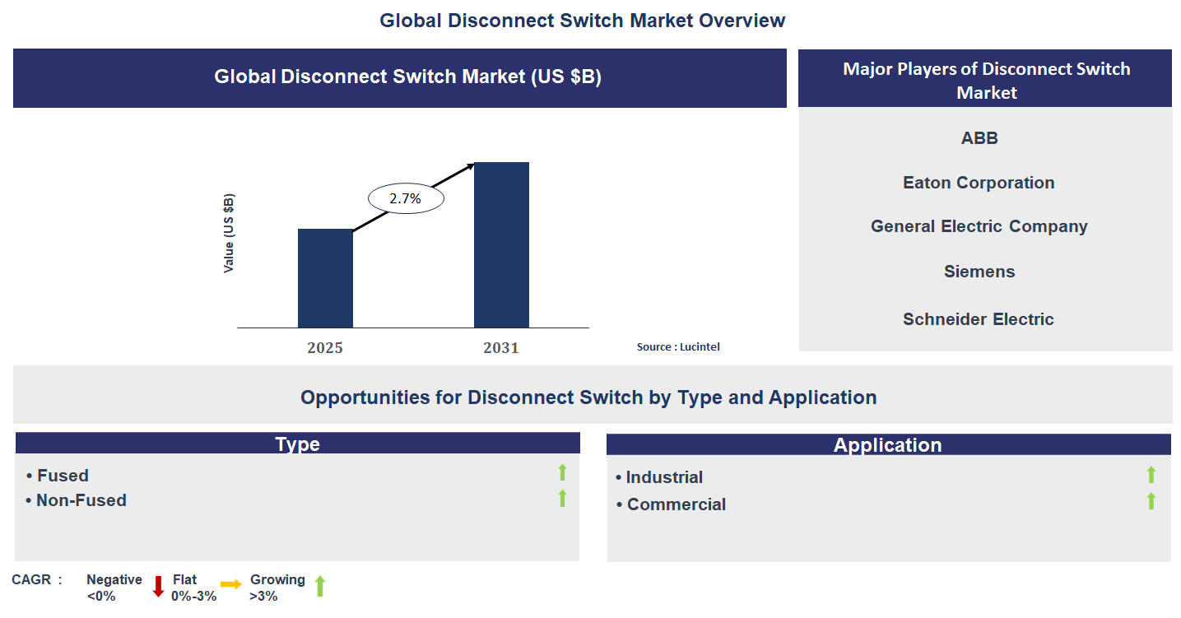Toggle the 2031 bar in the chart
The width and height of the screenshot is (1181, 618).
point(502,244)
